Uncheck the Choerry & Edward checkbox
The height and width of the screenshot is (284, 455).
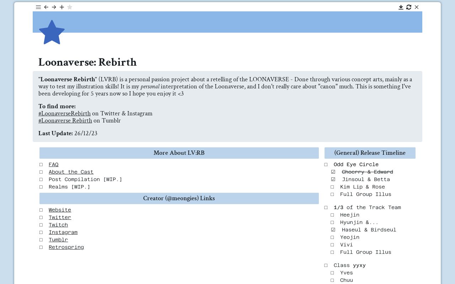(333, 172)
